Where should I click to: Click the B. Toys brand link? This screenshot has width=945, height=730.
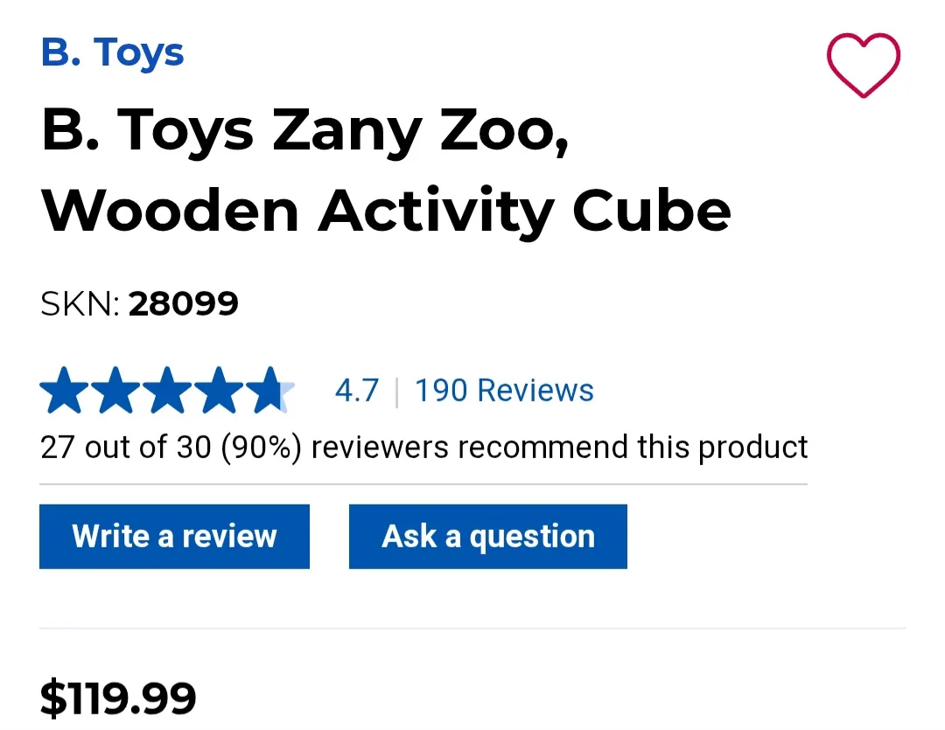click(x=113, y=52)
